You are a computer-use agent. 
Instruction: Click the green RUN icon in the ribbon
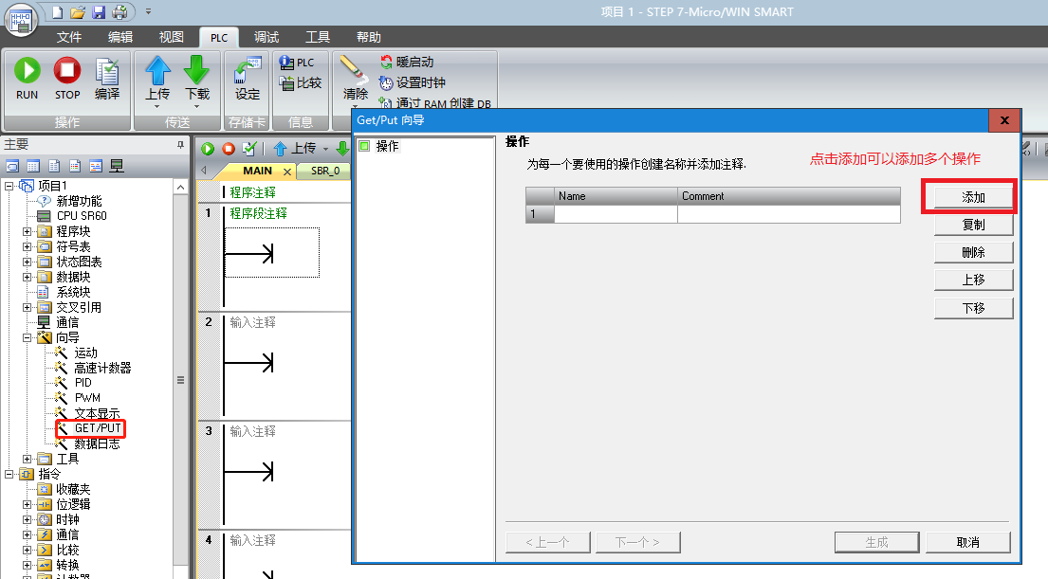click(x=27, y=70)
